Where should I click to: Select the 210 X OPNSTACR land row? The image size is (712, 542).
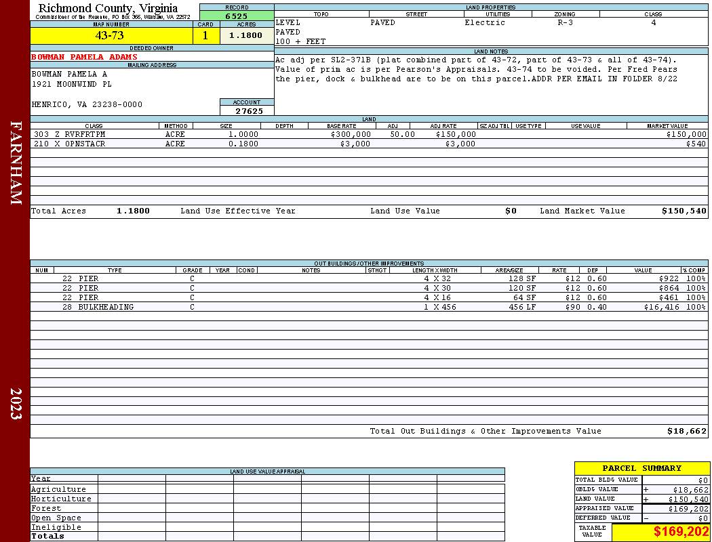(x=369, y=144)
